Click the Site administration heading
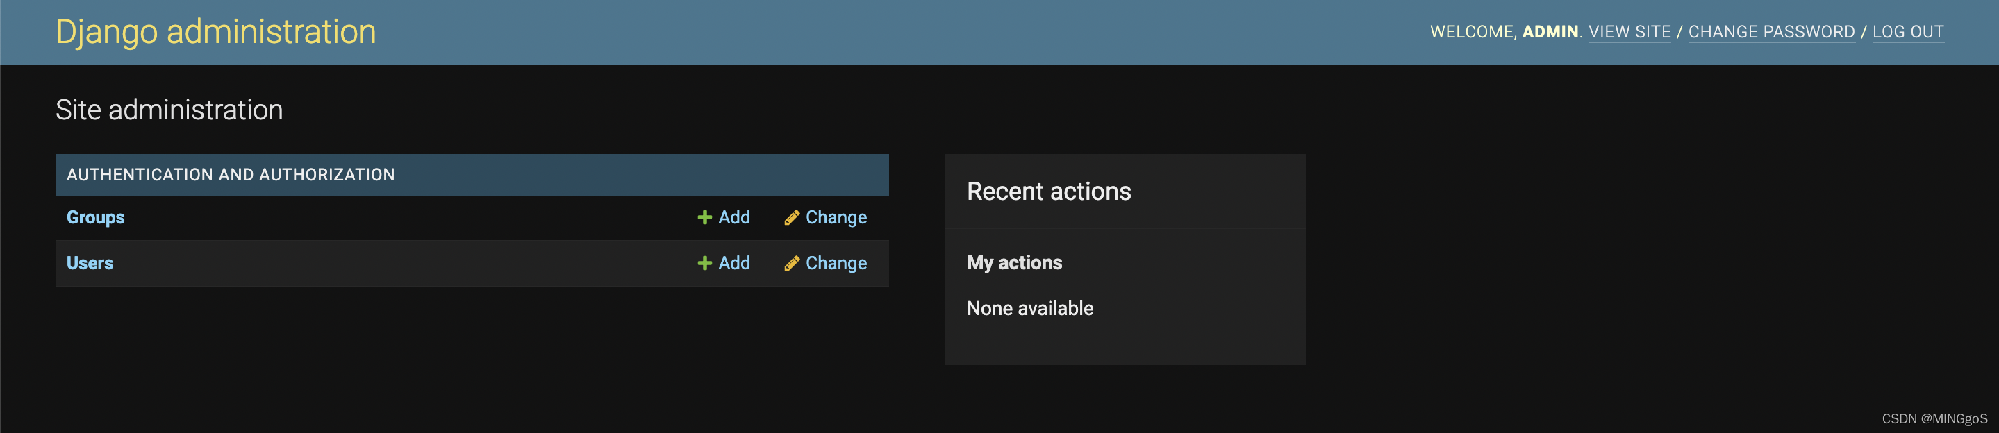The height and width of the screenshot is (433, 1999). pos(169,110)
